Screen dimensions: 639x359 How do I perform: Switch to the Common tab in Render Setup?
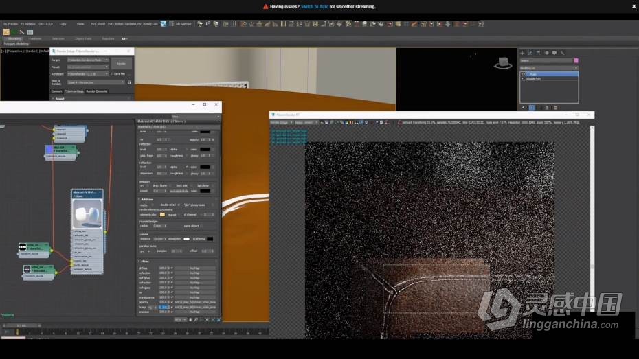pyautogui.click(x=56, y=91)
